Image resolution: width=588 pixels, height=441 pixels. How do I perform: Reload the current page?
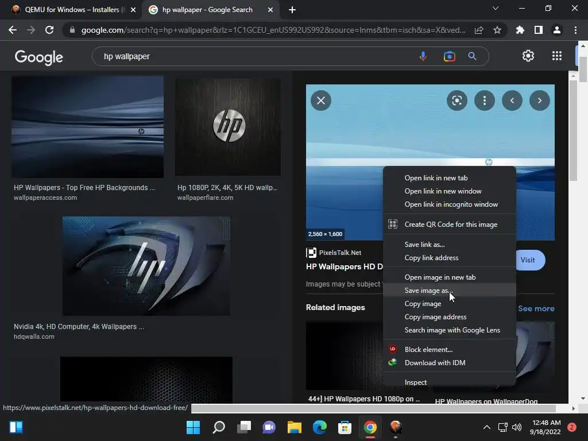pyautogui.click(x=49, y=30)
